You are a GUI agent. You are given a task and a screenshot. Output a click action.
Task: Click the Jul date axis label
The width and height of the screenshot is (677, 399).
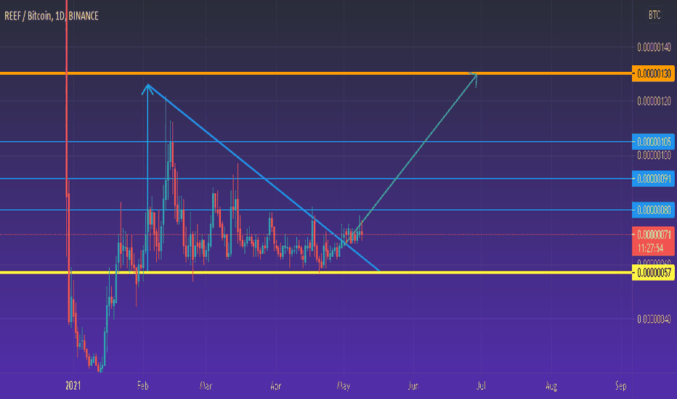tap(481, 386)
